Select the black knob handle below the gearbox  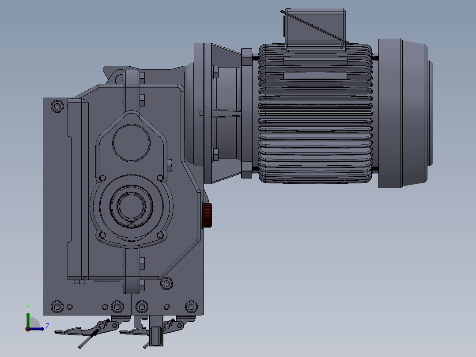[x=156, y=336]
